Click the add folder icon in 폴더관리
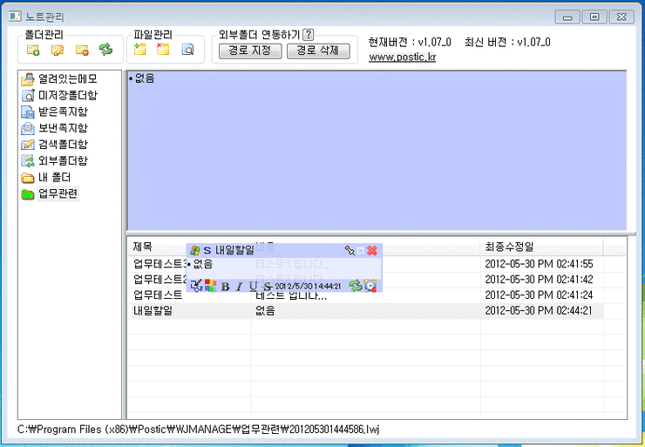 [x=33, y=51]
